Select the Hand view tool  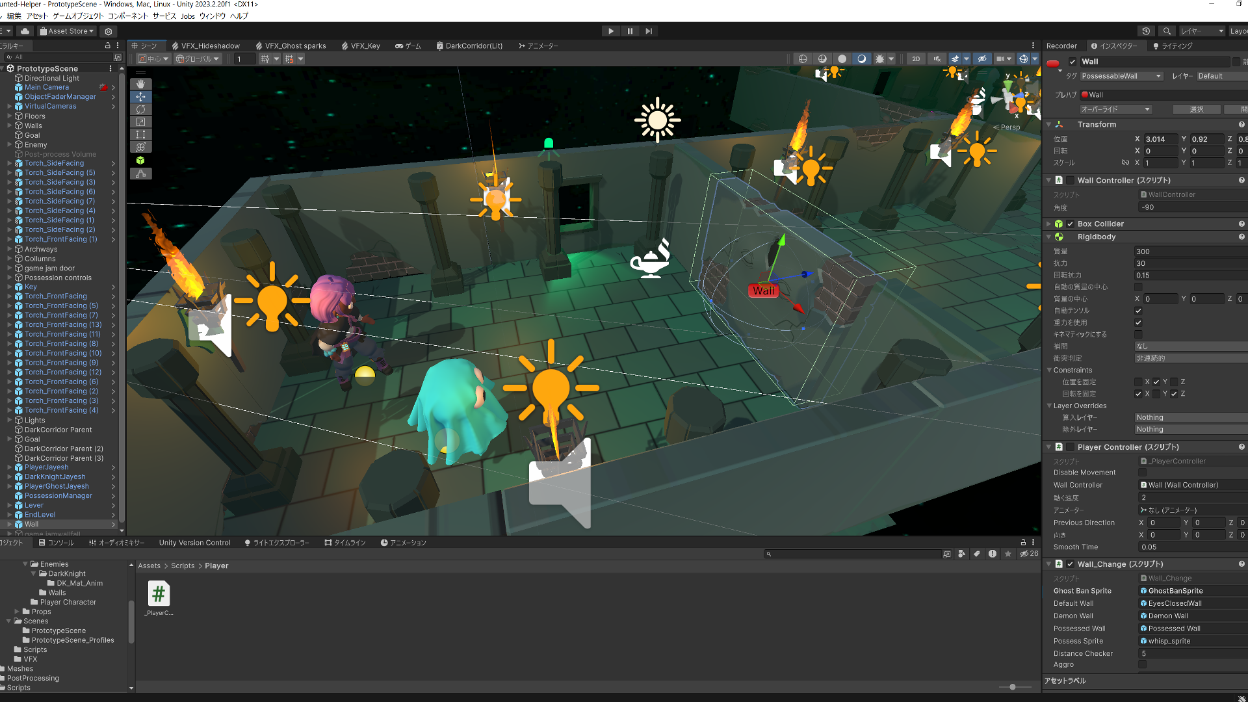(141, 84)
